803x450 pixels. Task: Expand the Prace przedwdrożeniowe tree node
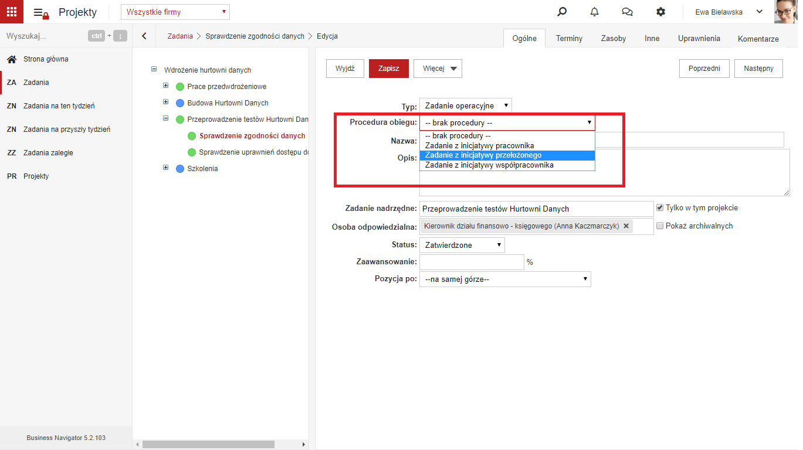coord(166,86)
